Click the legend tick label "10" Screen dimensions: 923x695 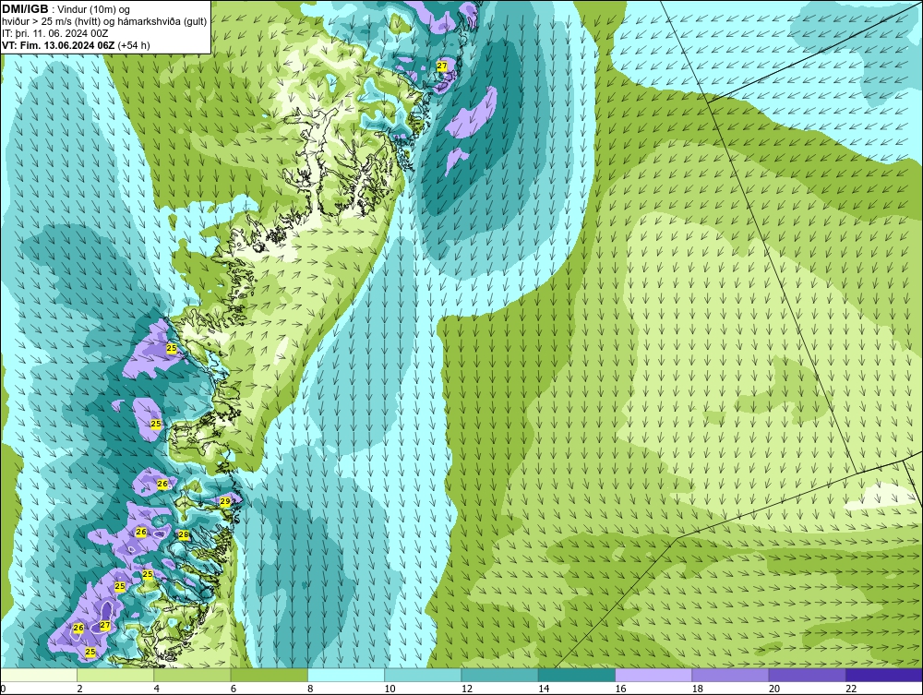[x=390, y=689]
